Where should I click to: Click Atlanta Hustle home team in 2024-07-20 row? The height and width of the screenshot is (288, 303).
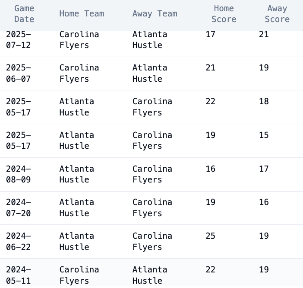tap(76, 208)
